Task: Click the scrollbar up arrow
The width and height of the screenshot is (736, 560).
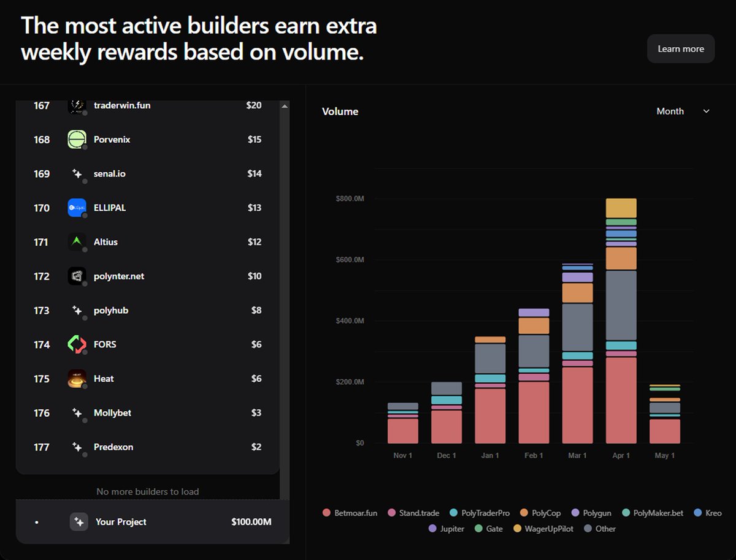Action: click(x=285, y=107)
